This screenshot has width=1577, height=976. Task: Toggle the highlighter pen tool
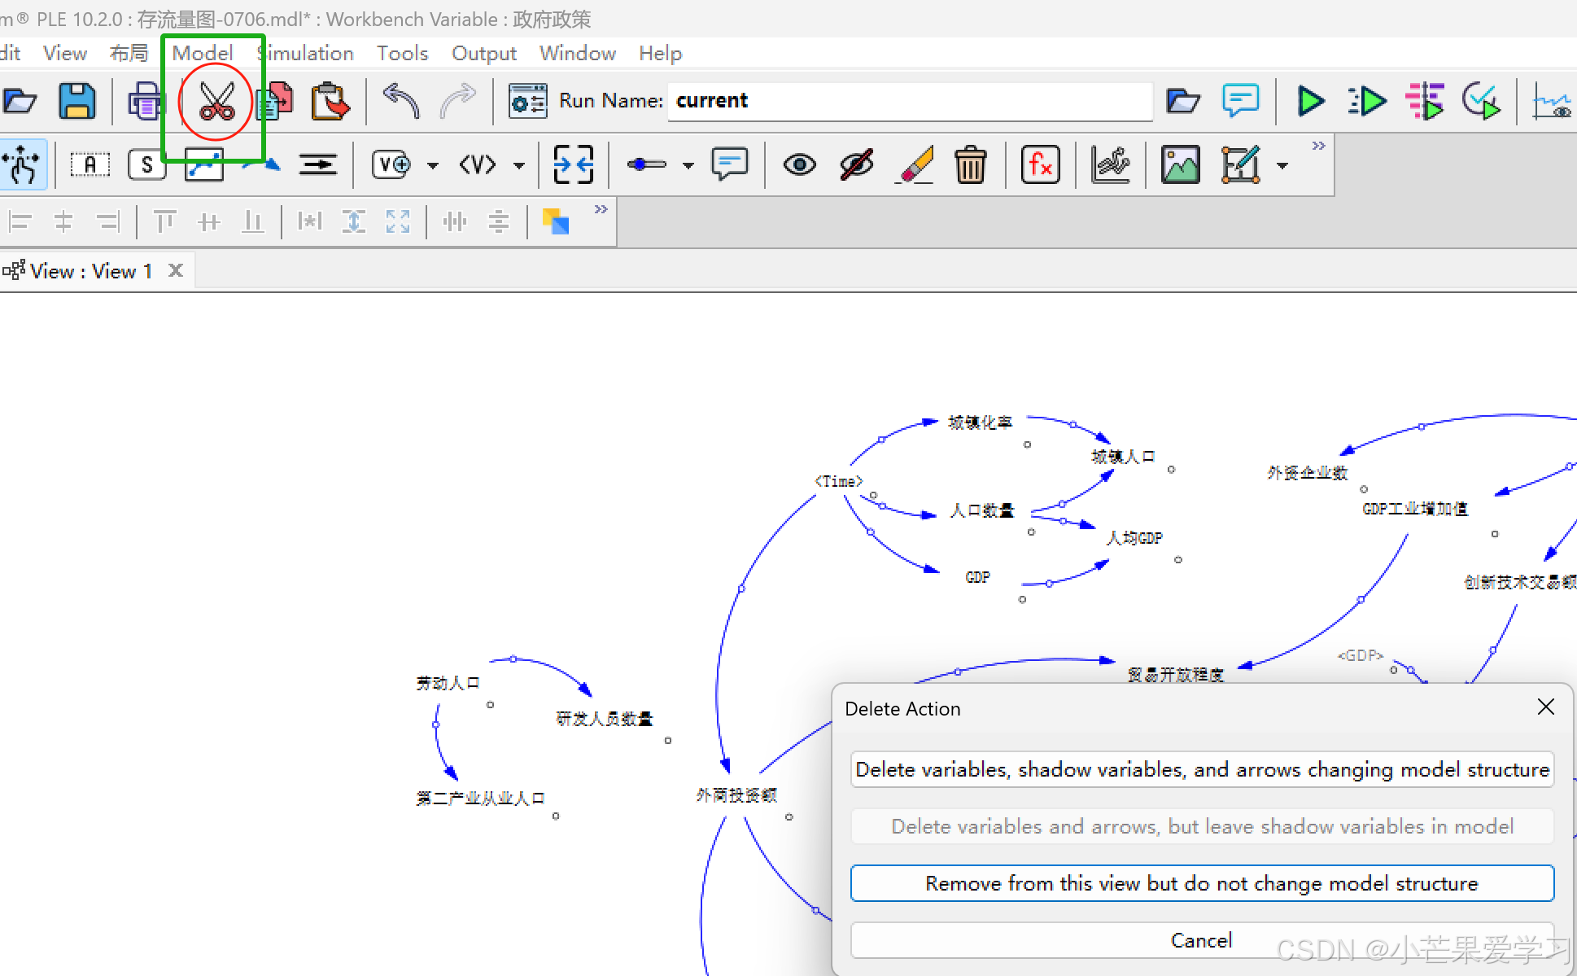[915, 165]
